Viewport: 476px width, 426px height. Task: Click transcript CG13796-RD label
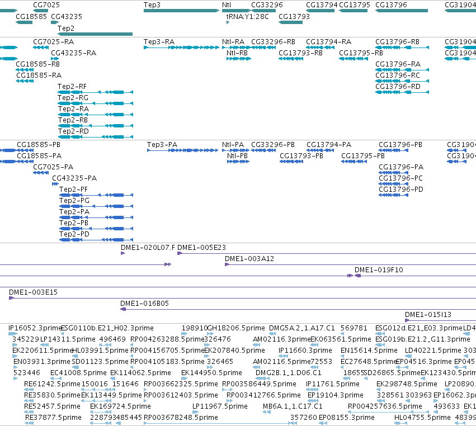[398, 87]
